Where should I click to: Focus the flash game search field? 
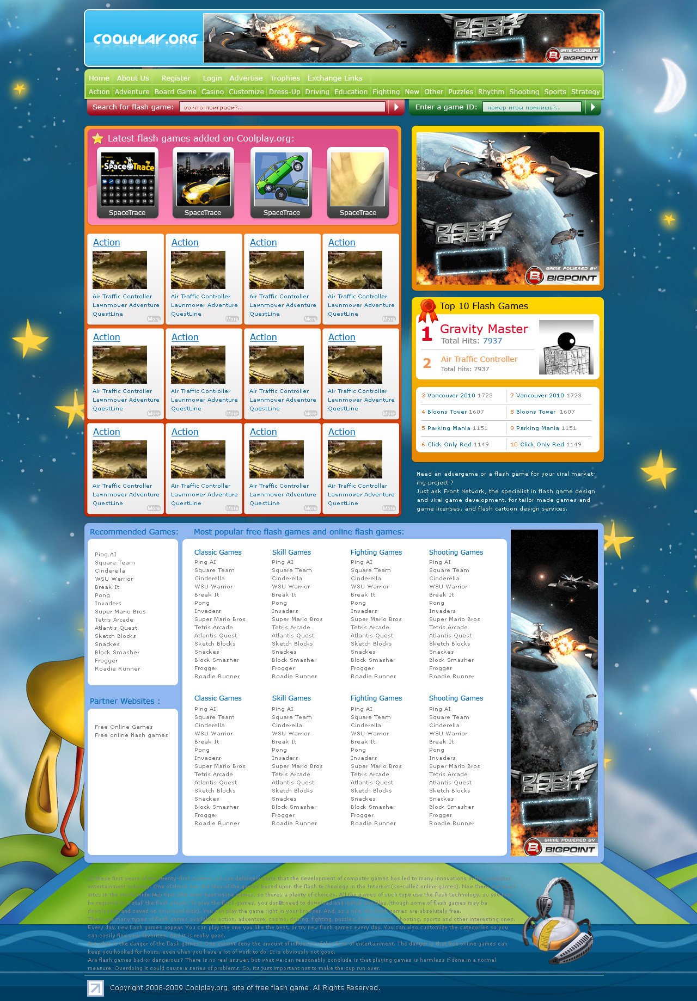[282, 107]
